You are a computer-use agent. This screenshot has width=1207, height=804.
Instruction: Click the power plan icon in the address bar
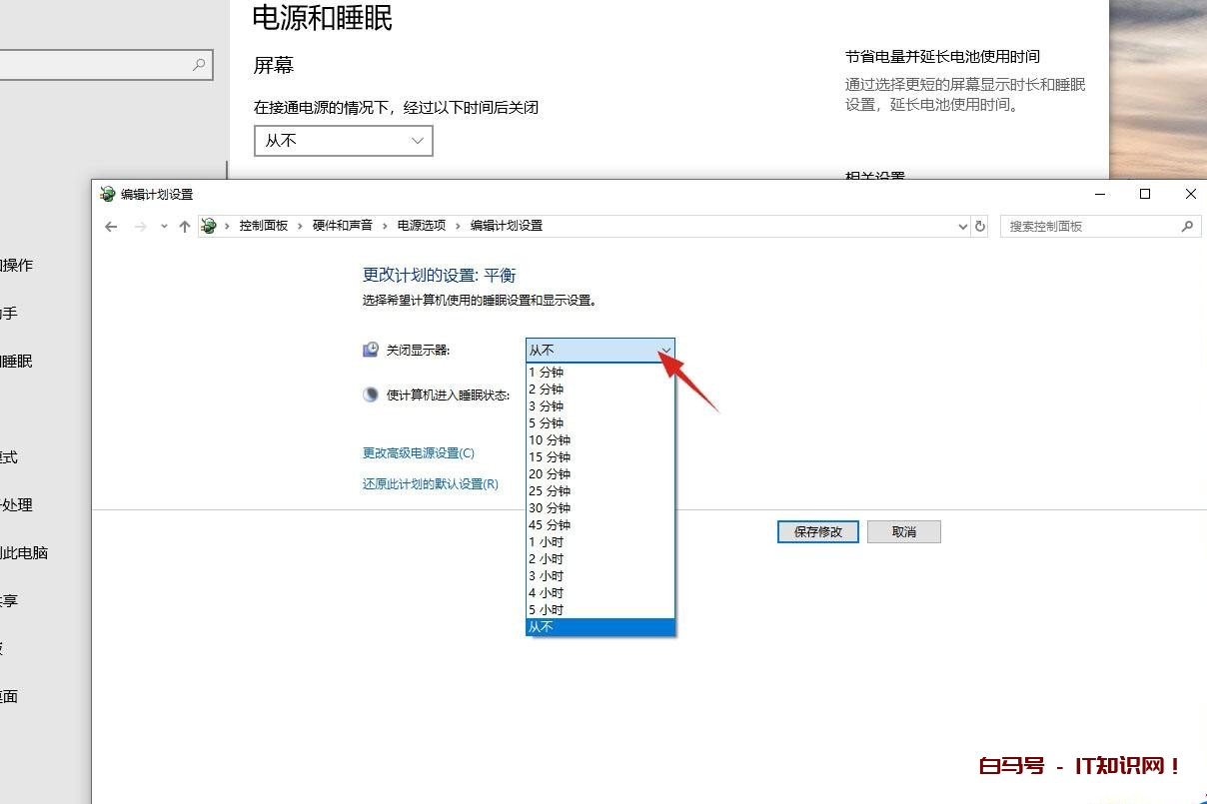[x=209, y=226]
